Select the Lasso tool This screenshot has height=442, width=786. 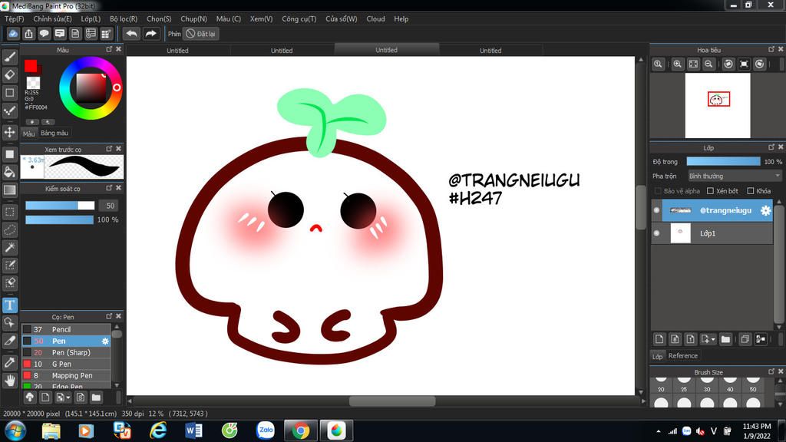pyautogui.click(x=9, y=229)
